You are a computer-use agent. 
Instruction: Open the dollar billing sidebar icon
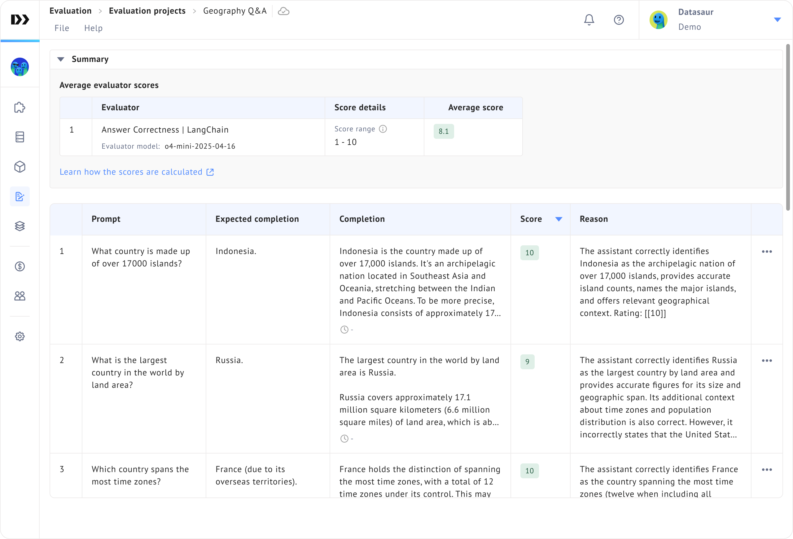point(20,266)
